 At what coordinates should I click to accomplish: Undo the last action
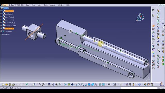[x=27, y=84]
